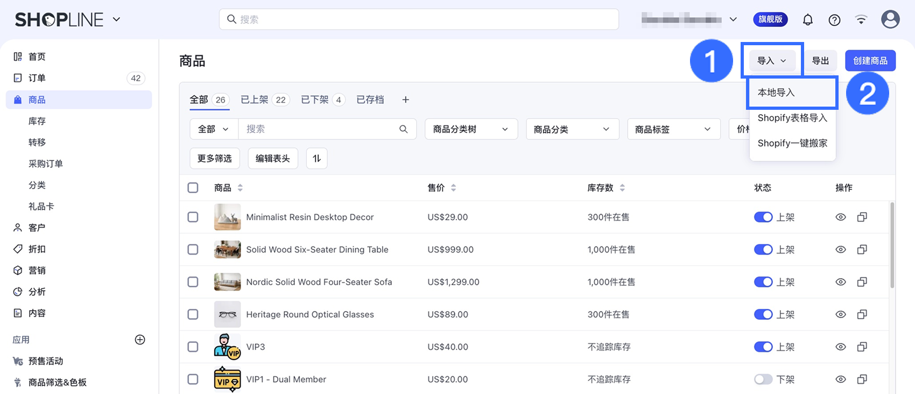Expand the SHOPLINE store switcher chevron
This screenshot has width=915, height=394.
click(x=116, y=20)
